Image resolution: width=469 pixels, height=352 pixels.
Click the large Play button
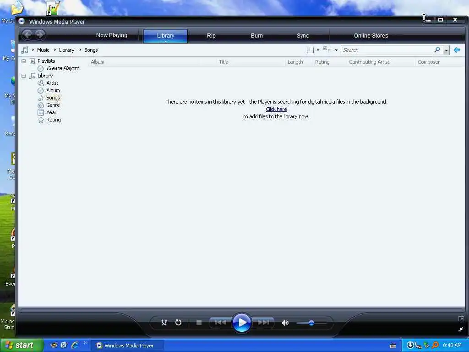(x=242, y=322)
